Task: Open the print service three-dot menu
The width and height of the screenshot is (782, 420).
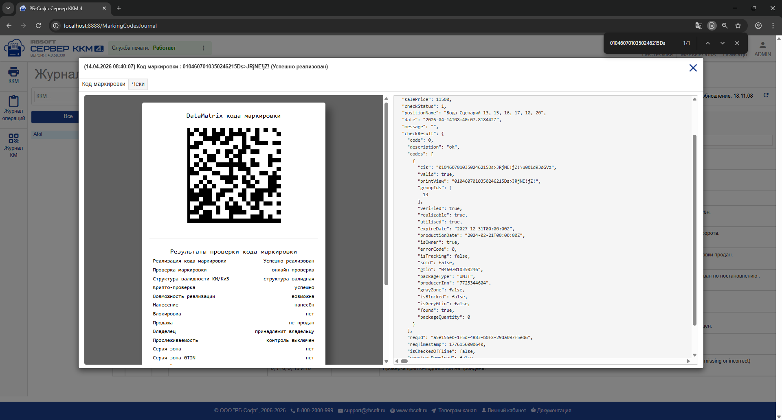Action: [x=204, y=48]
